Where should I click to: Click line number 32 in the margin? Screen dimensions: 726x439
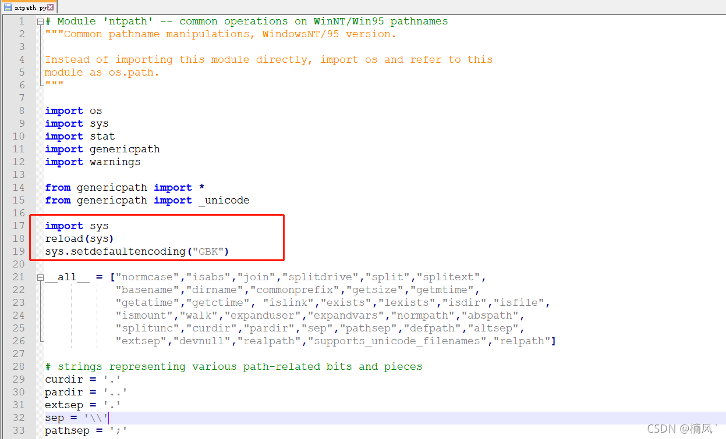tap(19, 417)
